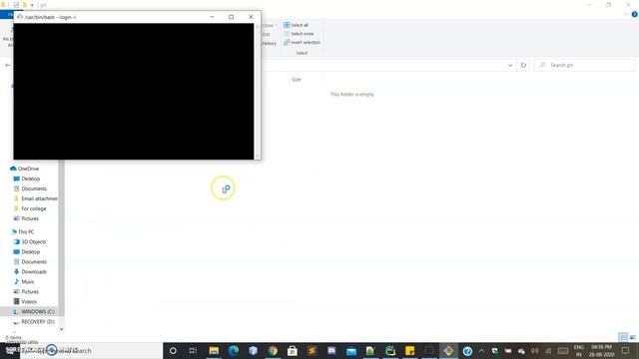The height and width of the screenshot is (359, 639).
Task: Click the bash terminal title bar icon
Action: 20,17
